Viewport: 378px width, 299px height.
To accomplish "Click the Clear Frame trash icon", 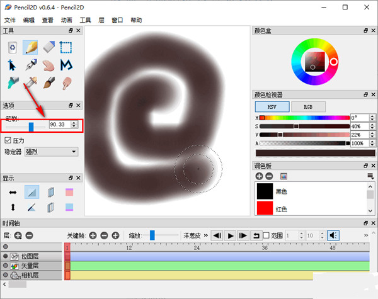I will click(12, 47).
